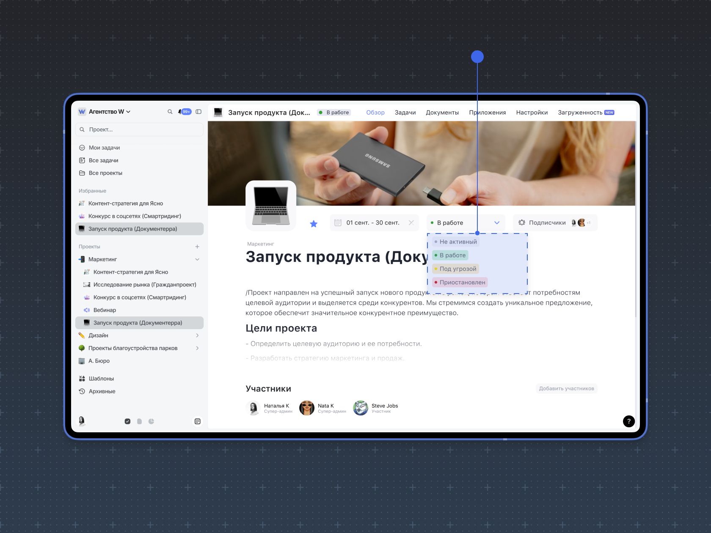Open the help question mark button
711x533 pixels.
click(628, 421)
